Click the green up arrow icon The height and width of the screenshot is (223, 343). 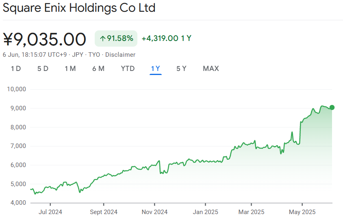pos(102,39)
